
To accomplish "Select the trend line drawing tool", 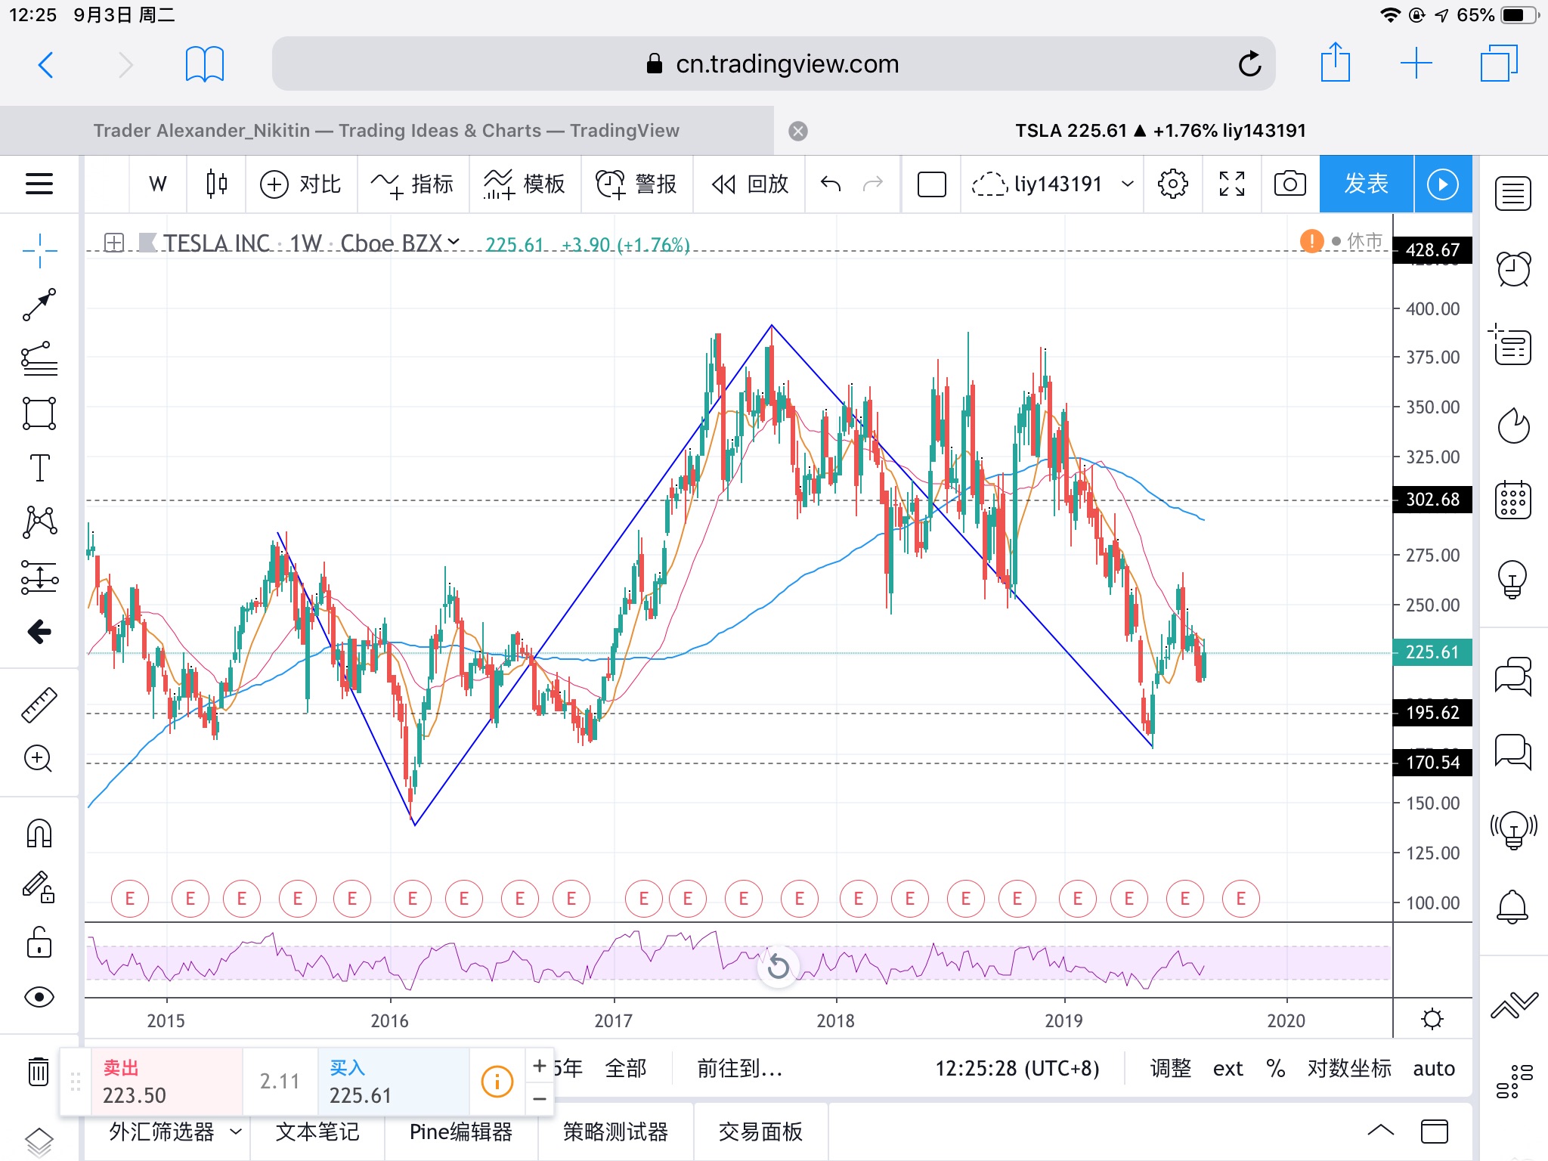I will (x=39, y=304).
